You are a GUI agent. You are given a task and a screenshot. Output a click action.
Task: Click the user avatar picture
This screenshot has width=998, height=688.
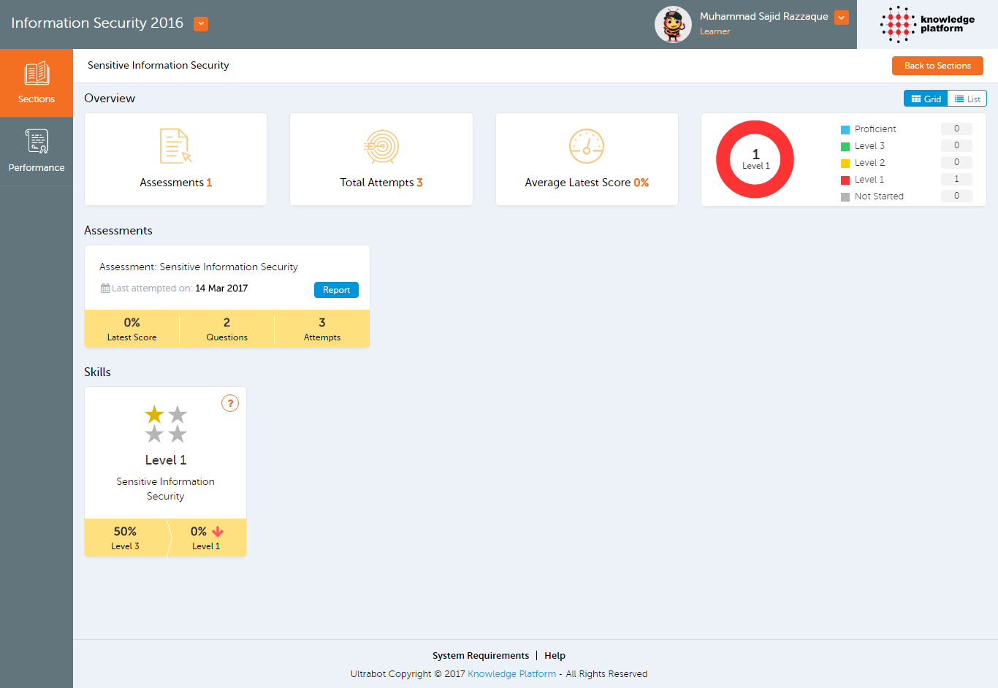(673, 25)
